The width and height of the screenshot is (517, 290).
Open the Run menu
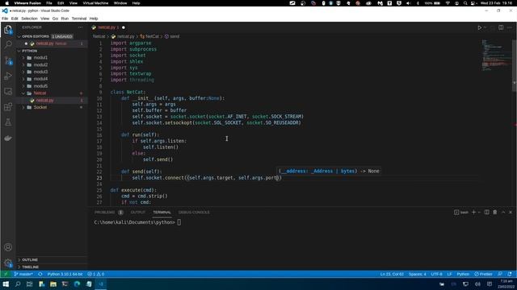[x=65, y=19]
